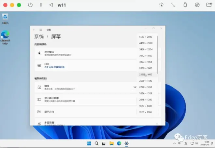
Task: Open the Settings hamburger navigation menu
Action: tap(41, 30)
